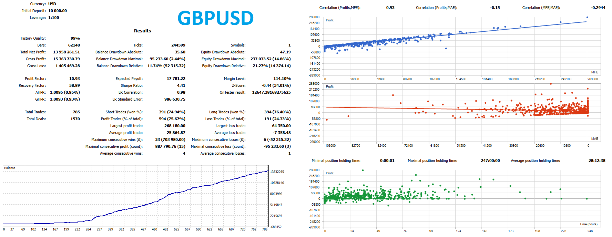Click Profit Trades value 594 (75.67%)
This screenshot has width=612, height=237.
172,119
